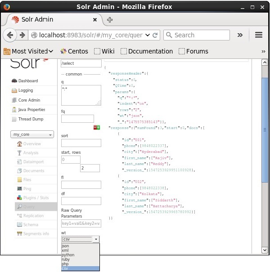Viewport: 270px width, 272px height.
Task: Click the vertical scrollbar thumb
Action: 265,130
